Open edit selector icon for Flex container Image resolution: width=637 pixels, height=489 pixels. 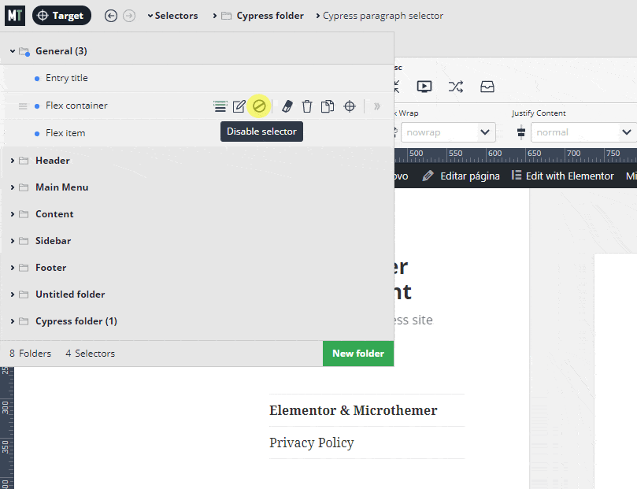tap(239, 106)
